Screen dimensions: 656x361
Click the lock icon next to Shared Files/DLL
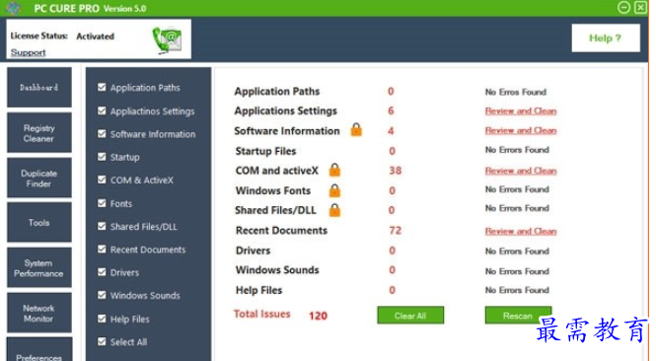pyautogui.click(x=334, y=209)
